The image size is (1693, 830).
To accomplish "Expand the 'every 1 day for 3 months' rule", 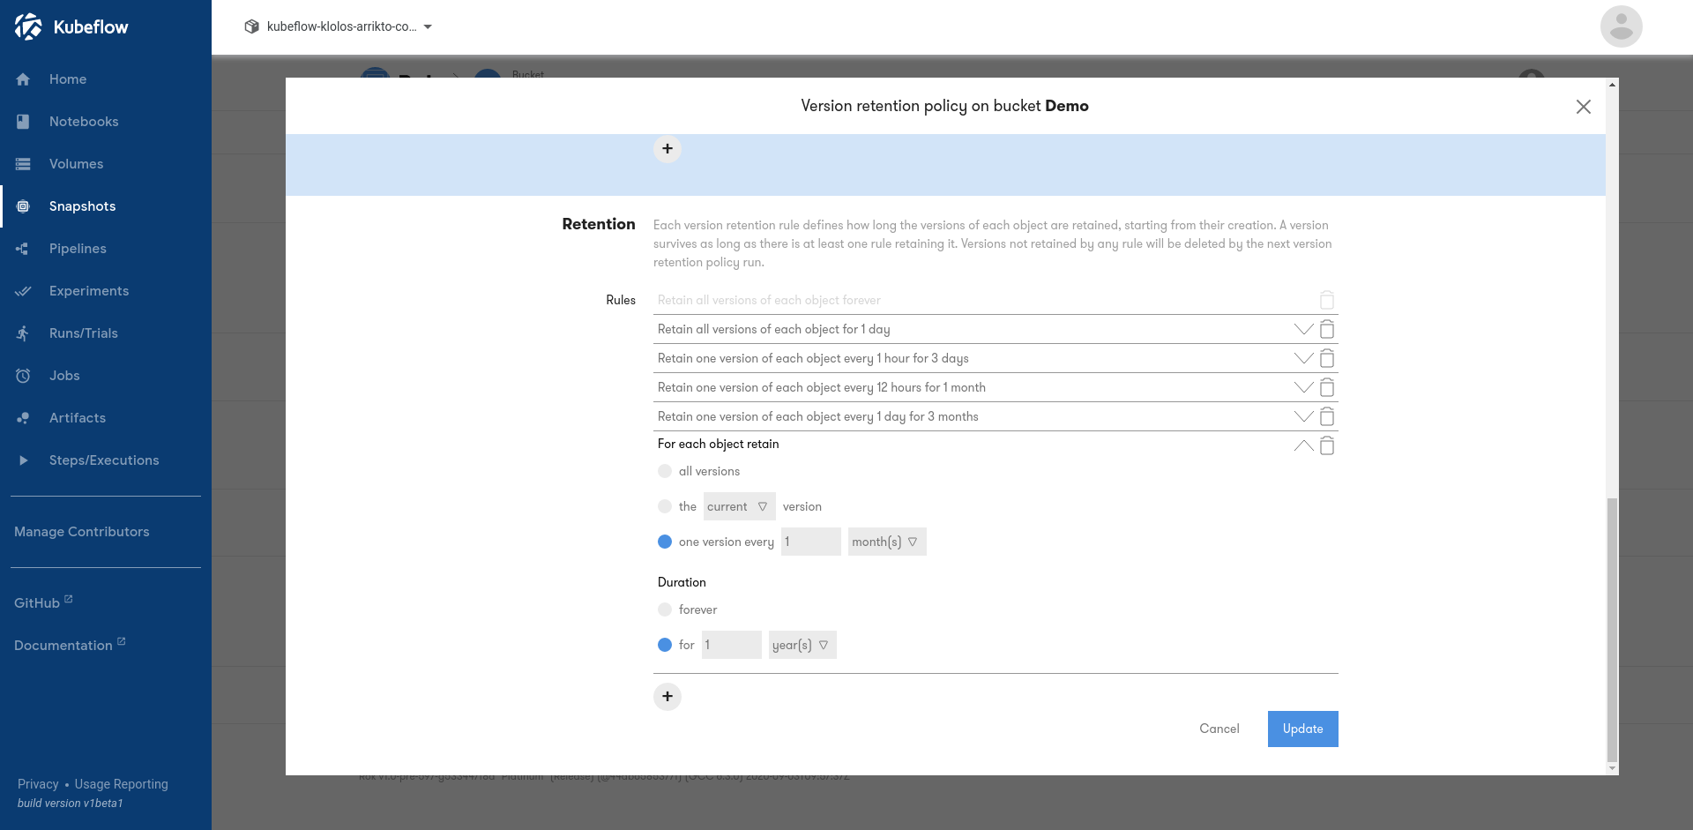I will 1303,416.
